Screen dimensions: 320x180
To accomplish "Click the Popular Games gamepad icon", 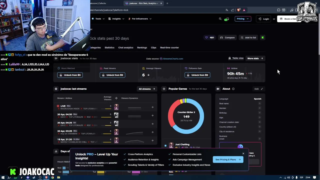I will coord(164,89).
